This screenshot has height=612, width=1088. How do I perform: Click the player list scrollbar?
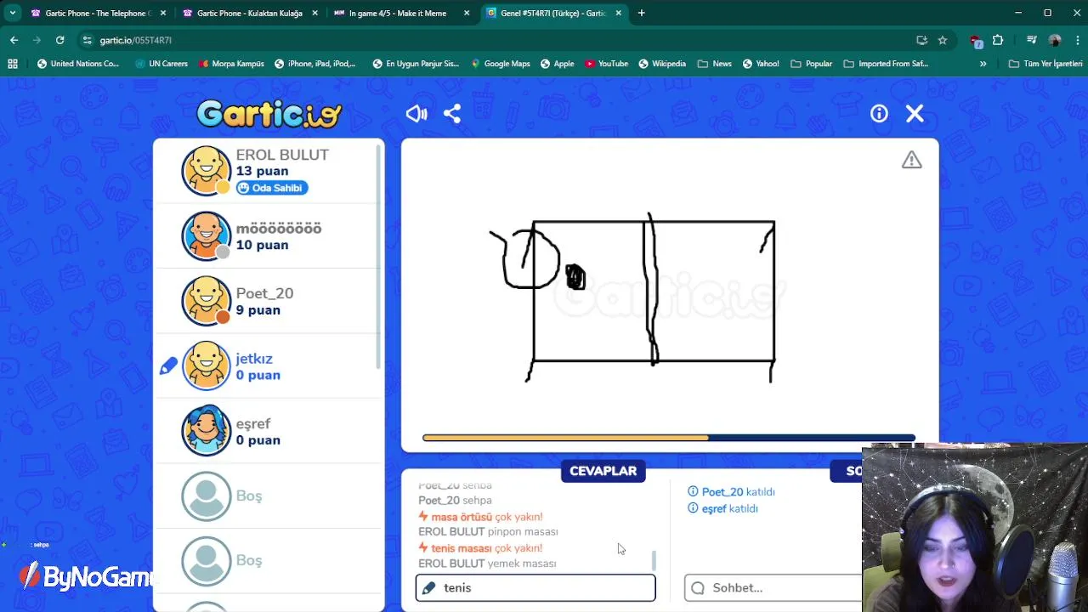point(378,255)
